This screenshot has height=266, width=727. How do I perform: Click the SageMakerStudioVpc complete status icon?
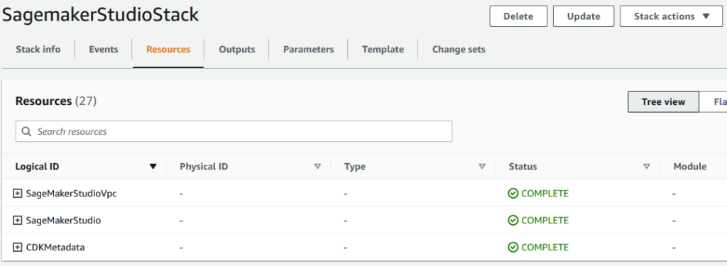click(x=513, y=194)
